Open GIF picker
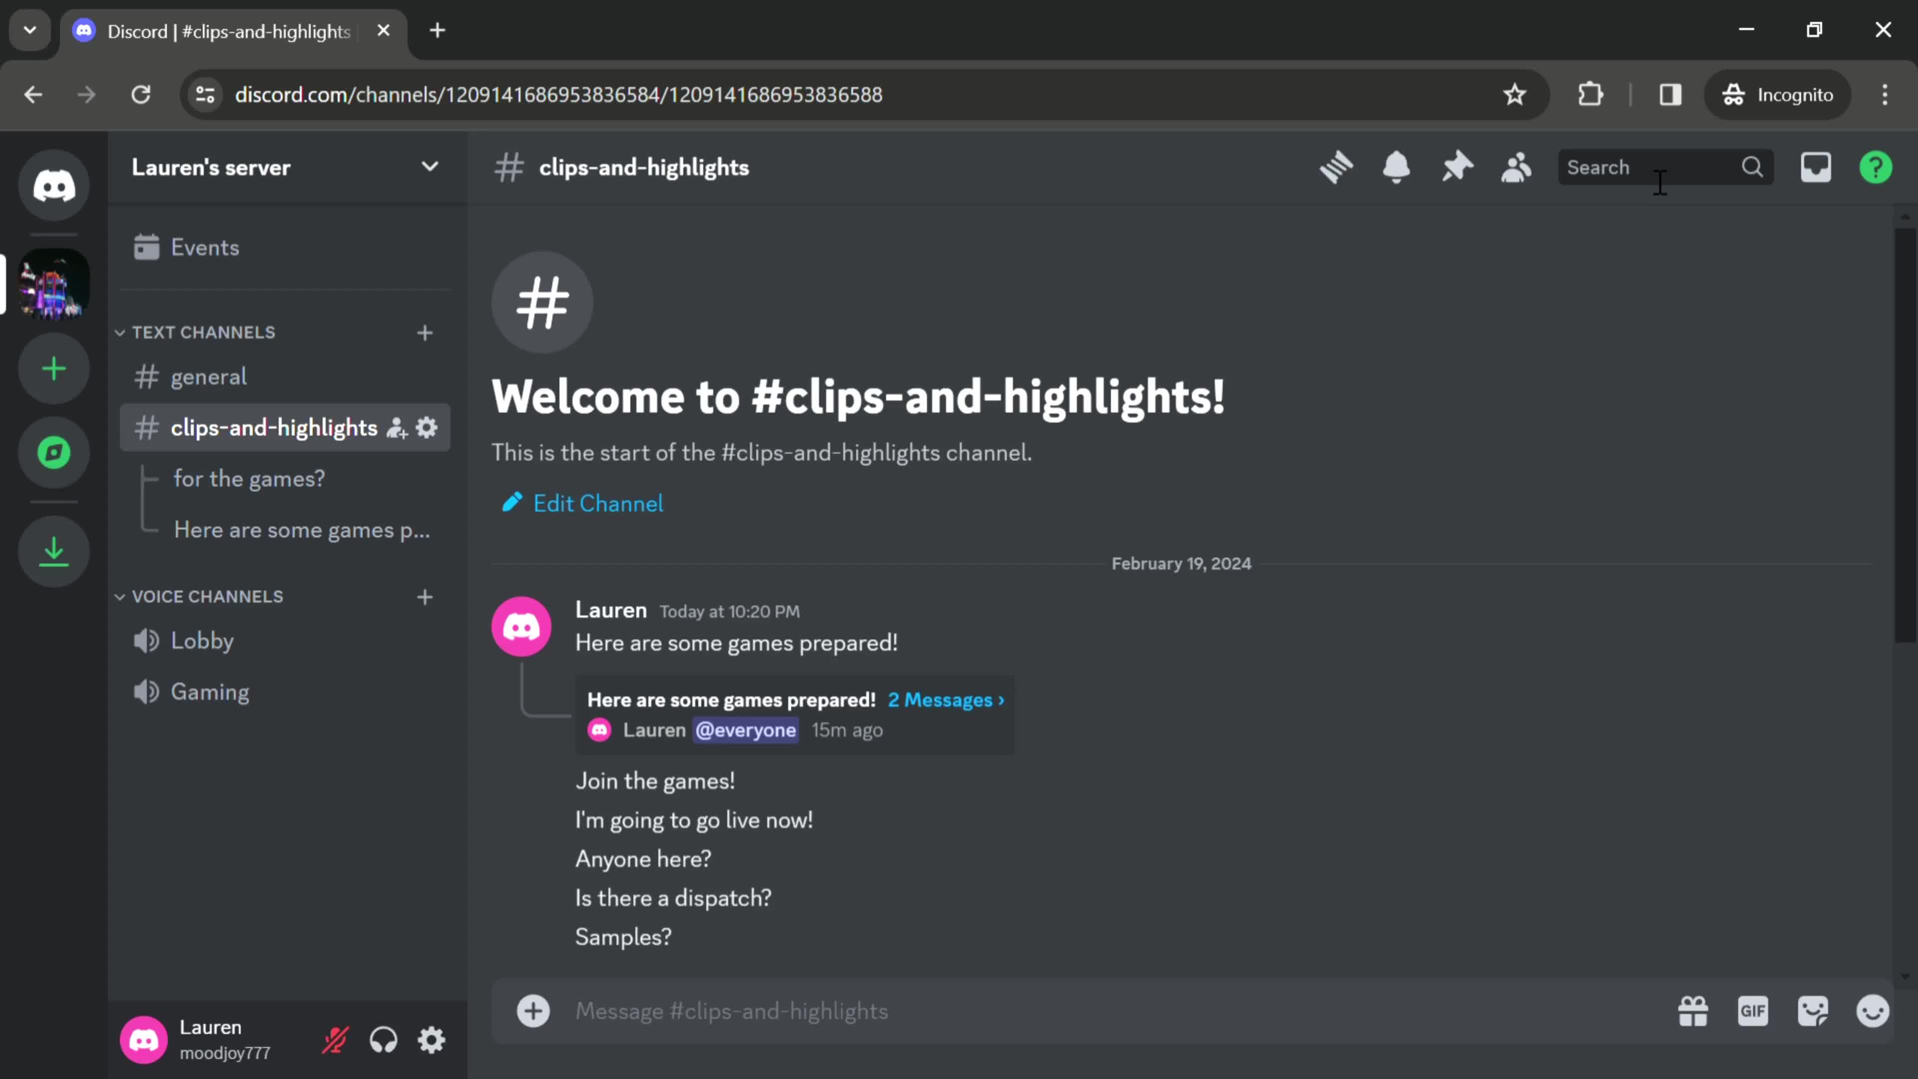1918x1079 pixels. [1753, 1011]
